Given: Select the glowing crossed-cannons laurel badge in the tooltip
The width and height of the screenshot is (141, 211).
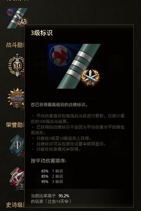Looking at the screenshot, I should 90,77.
